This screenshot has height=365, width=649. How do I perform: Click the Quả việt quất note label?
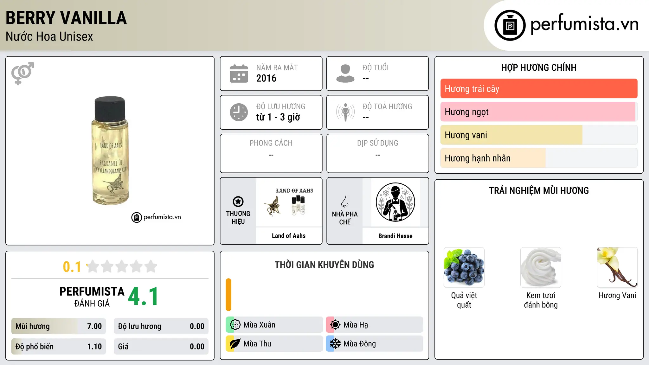coord(464,300)
